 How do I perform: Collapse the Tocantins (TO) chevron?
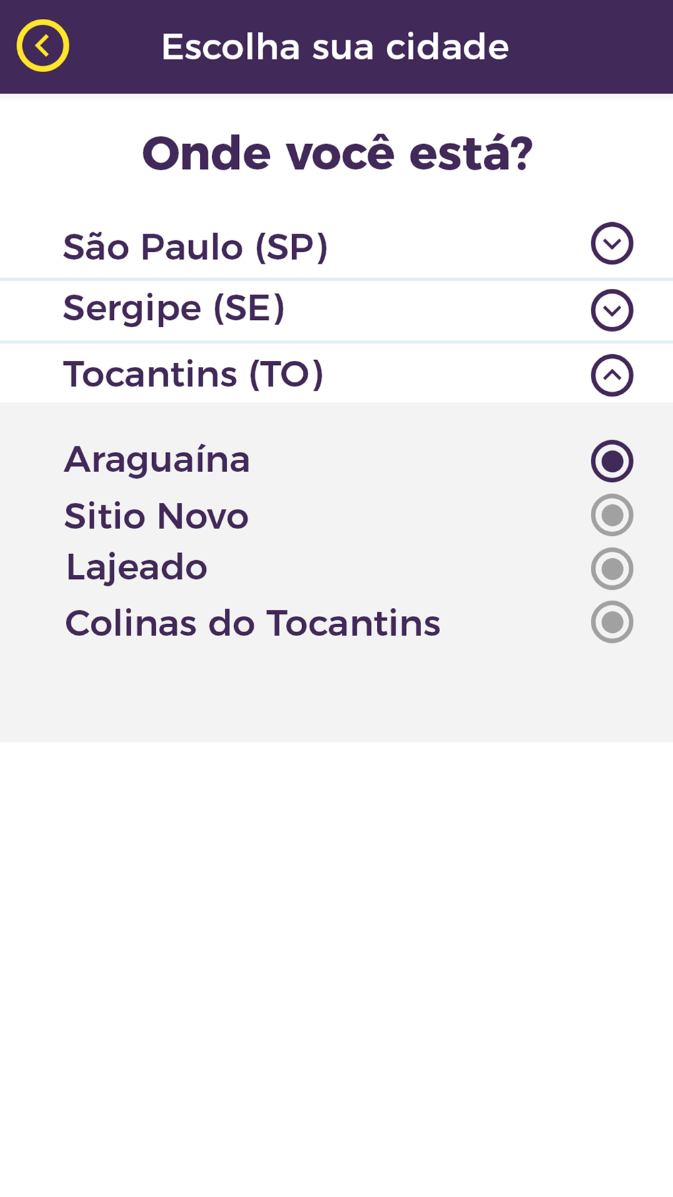pos(612,375)
